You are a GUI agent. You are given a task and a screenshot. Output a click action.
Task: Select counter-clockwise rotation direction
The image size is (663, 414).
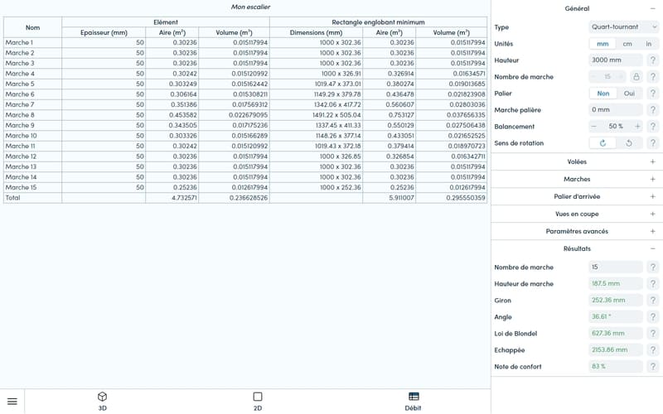pos(629,143)
